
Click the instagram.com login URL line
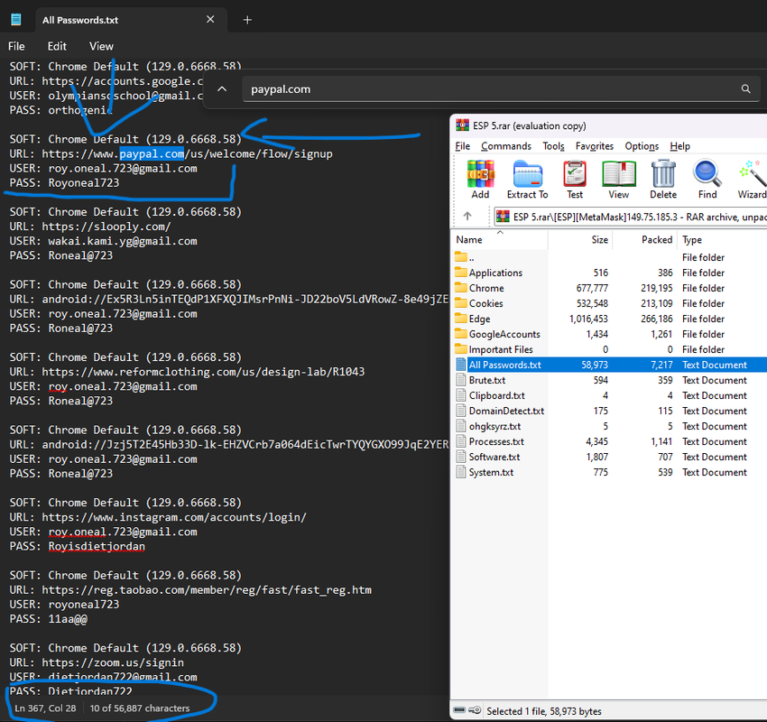pos(158,517)
